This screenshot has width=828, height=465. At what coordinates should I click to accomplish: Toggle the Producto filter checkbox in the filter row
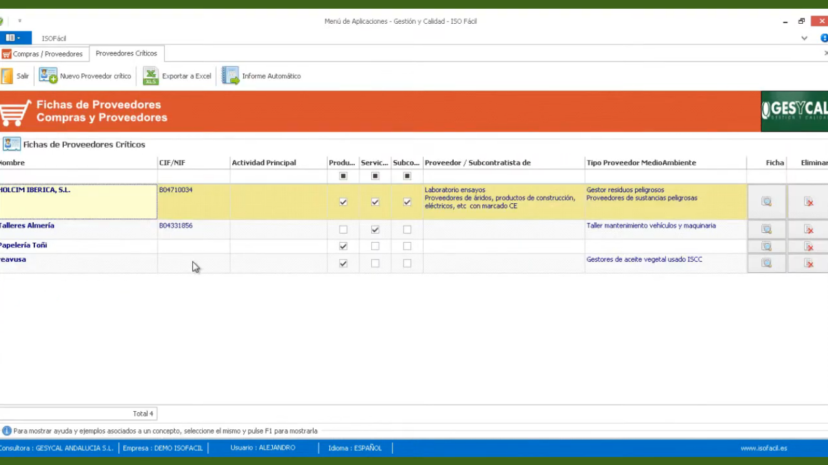(x=343, y=176)
